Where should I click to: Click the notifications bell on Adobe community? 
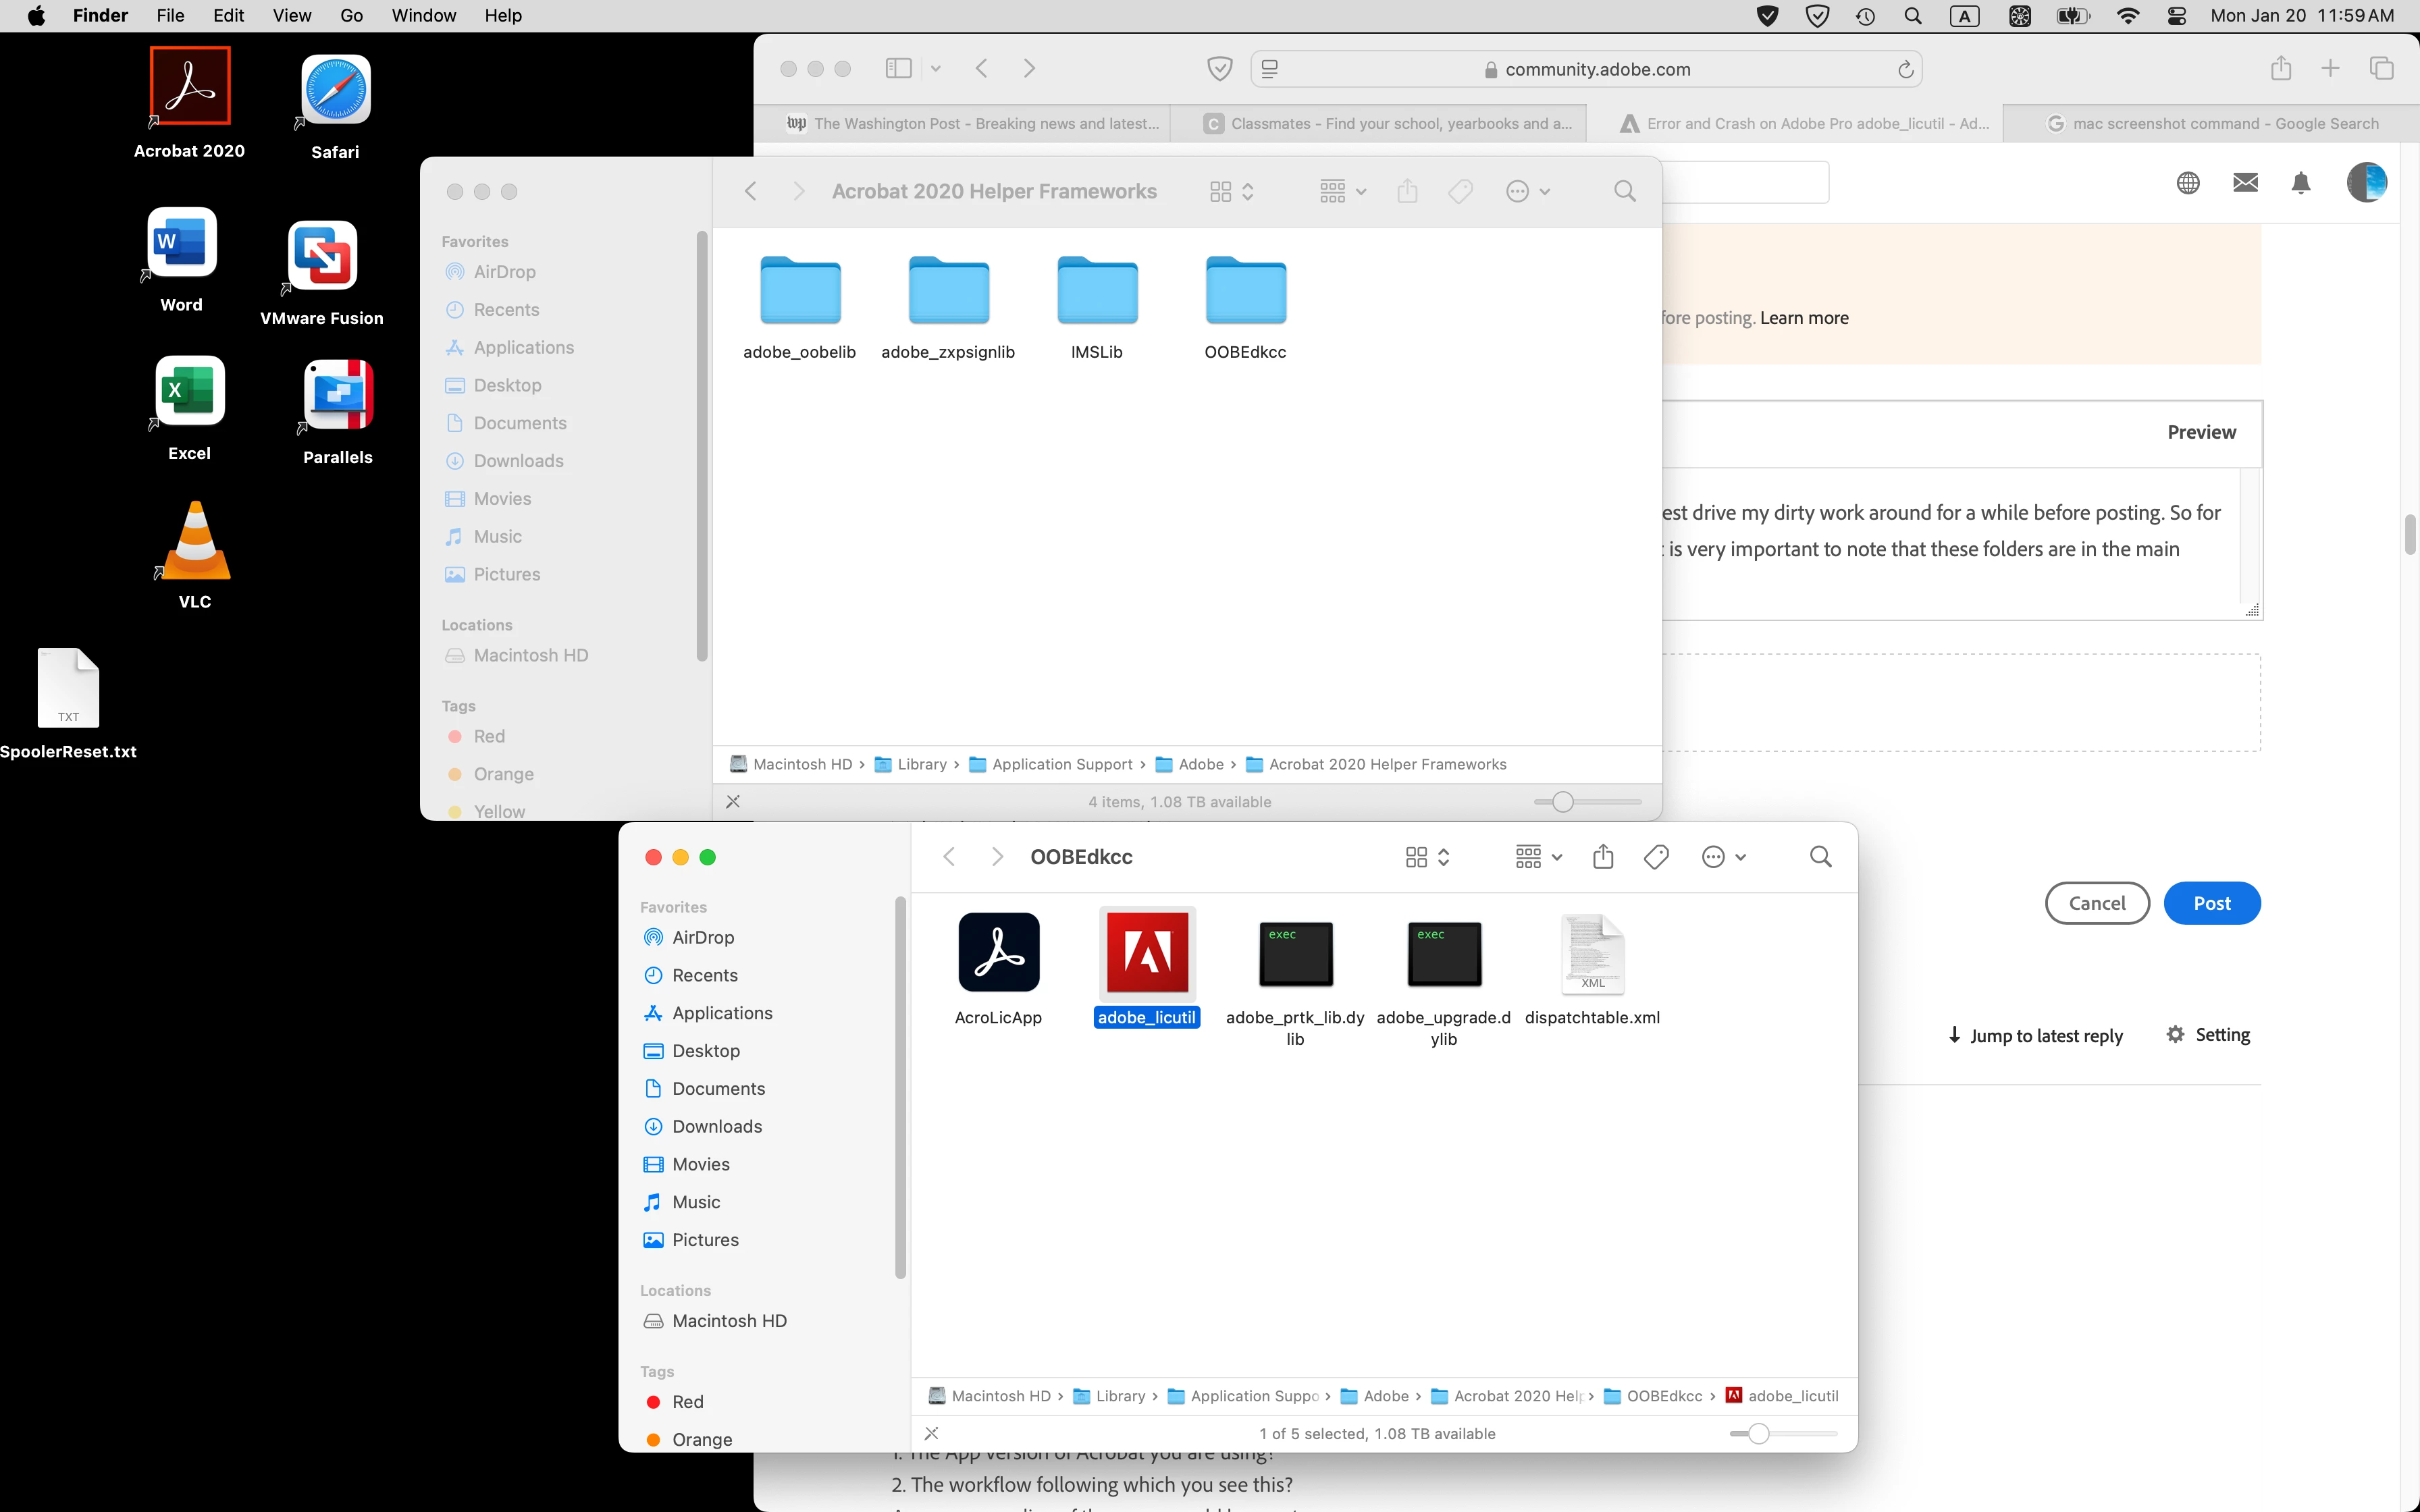(x=2300, y=182)
